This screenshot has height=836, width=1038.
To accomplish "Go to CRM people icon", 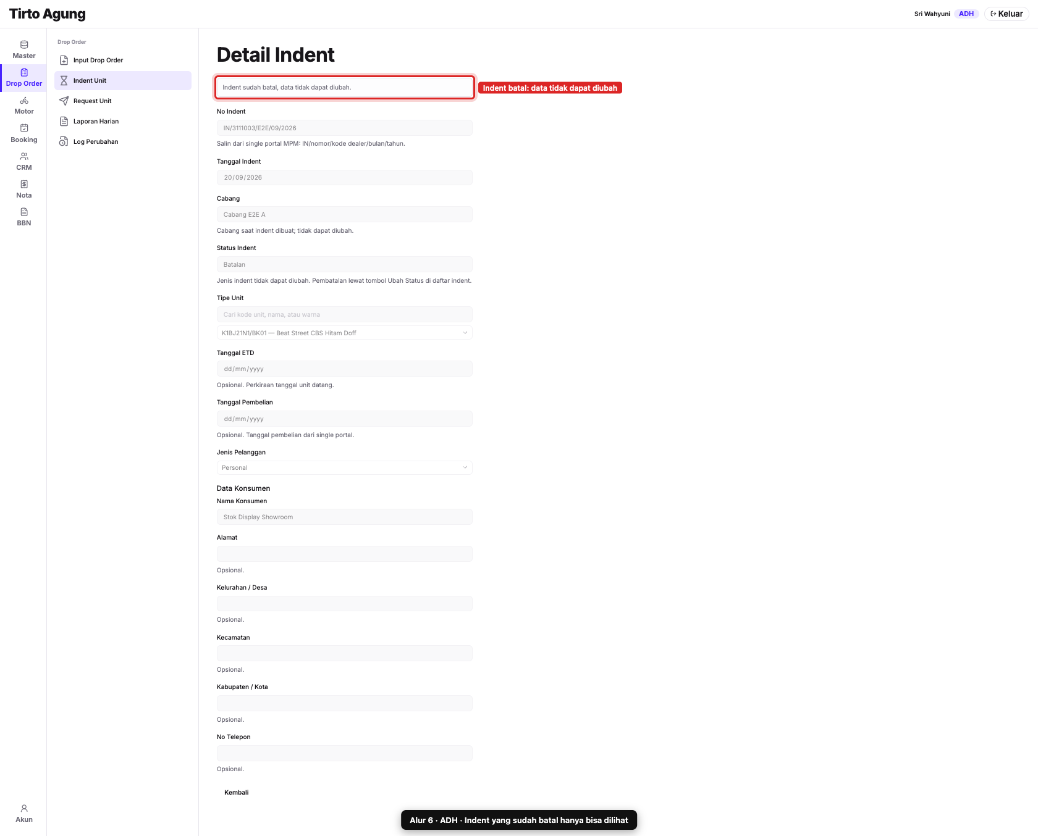I will (x=24, y=156).
